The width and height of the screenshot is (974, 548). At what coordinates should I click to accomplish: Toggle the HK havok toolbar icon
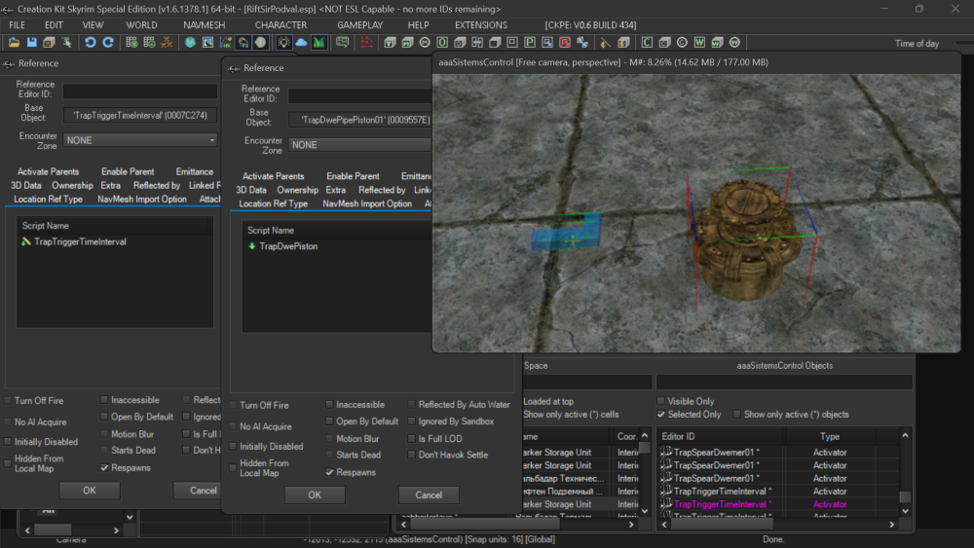pyautogui.click(x=226, y=42)
